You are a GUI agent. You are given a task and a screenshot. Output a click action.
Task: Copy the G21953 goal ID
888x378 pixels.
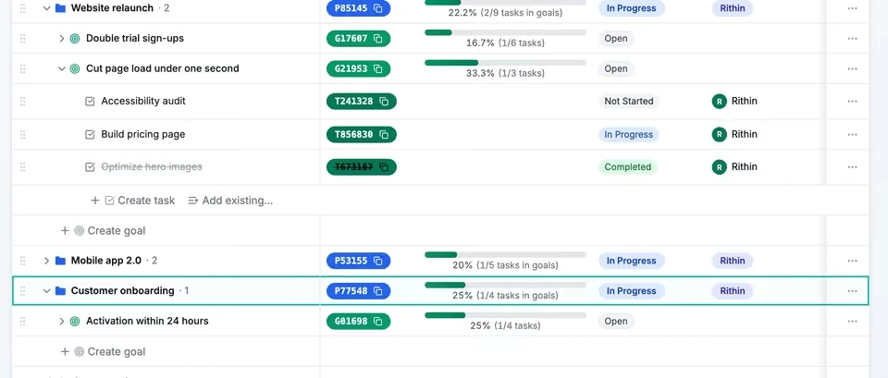[x=378, y=69]
